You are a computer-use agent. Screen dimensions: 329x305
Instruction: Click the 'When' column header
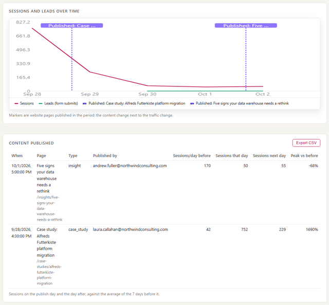click(x=17, y=155)
